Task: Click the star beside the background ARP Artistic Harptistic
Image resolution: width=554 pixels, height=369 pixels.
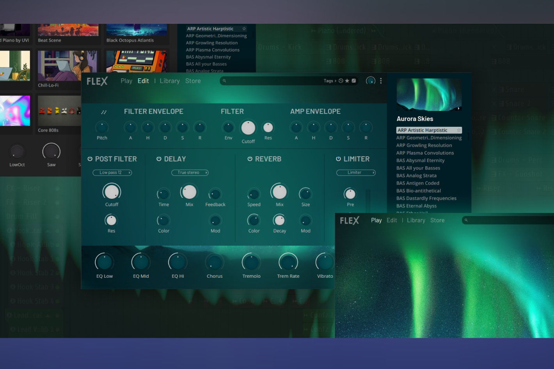Action: click(x=244, y=28)
